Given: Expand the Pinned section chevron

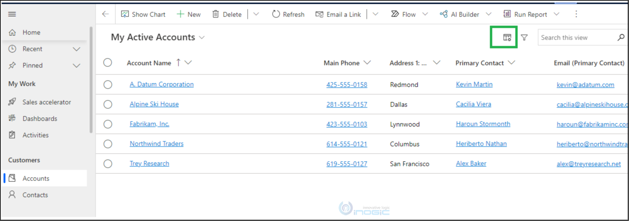Looking at the screenshot, I should point(77,65).
